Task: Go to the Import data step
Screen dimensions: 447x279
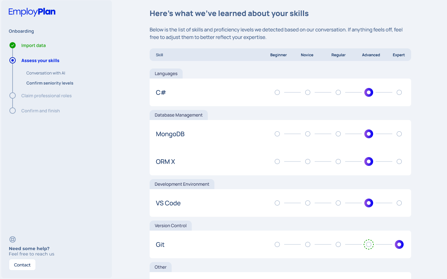Action: point(33,45)
